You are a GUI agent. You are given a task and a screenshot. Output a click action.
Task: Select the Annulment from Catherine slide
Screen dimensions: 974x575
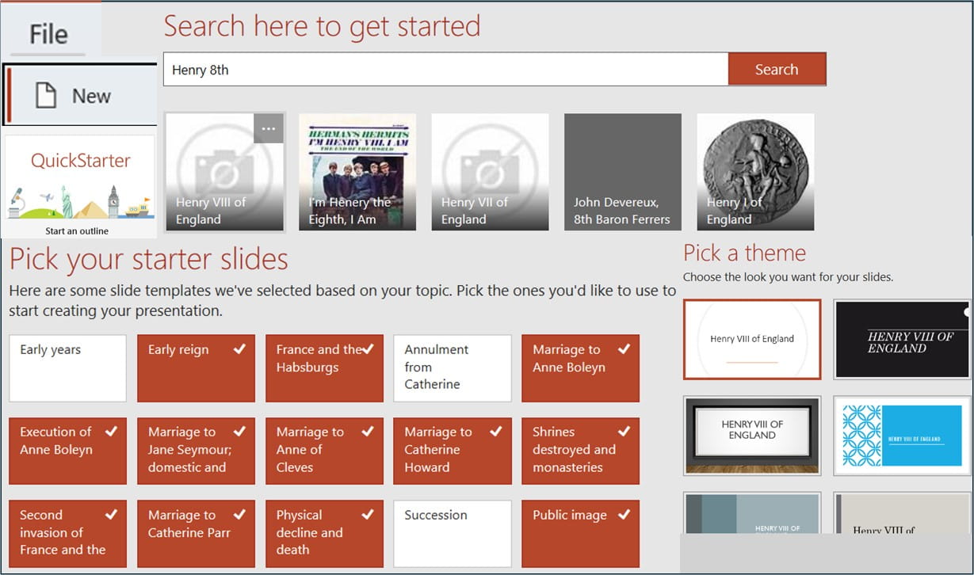point(452,368)
